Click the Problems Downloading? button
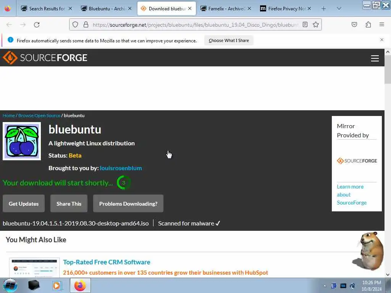 tap(128, 204)
